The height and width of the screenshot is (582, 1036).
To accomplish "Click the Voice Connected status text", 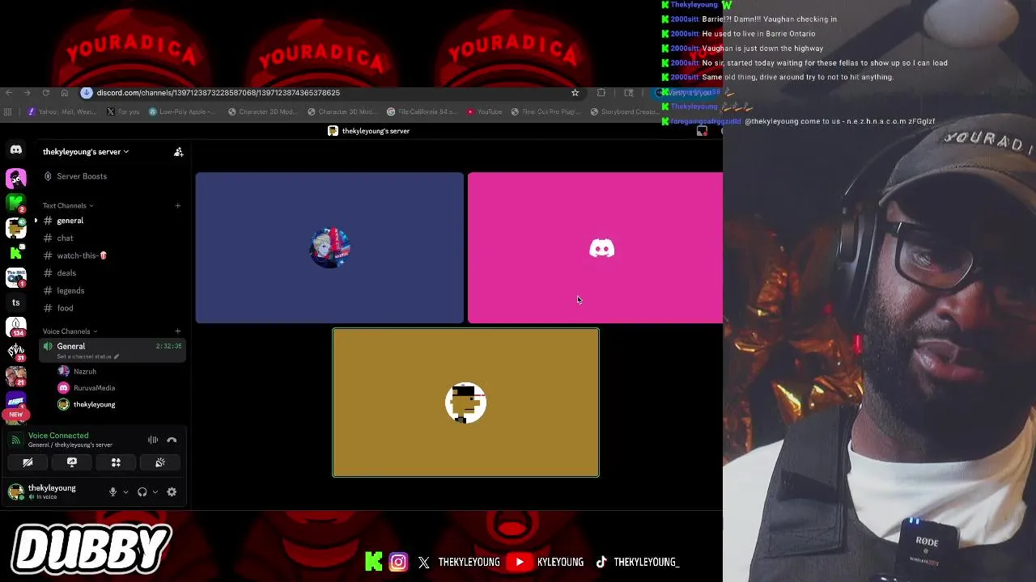I will click(58, 436).
